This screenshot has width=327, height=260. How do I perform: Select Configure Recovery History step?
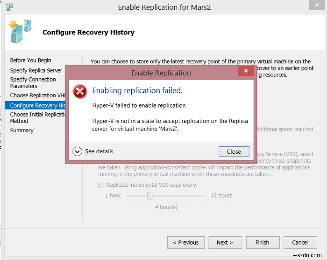coord(35,105)
